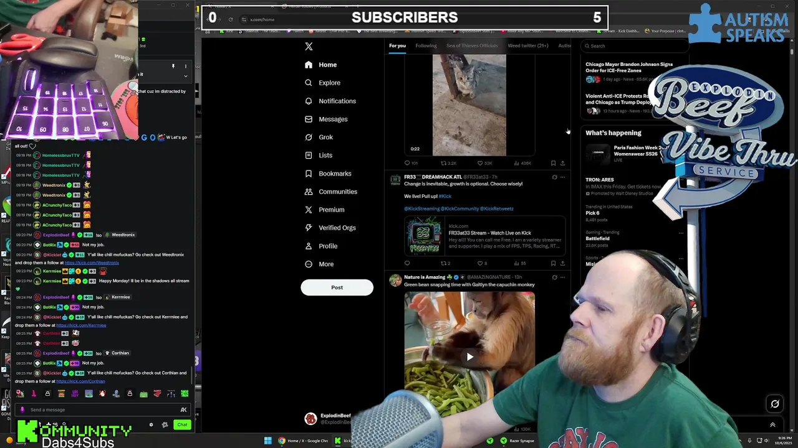
Task: Pick the burger emote in chat
Action: [61, 394]
